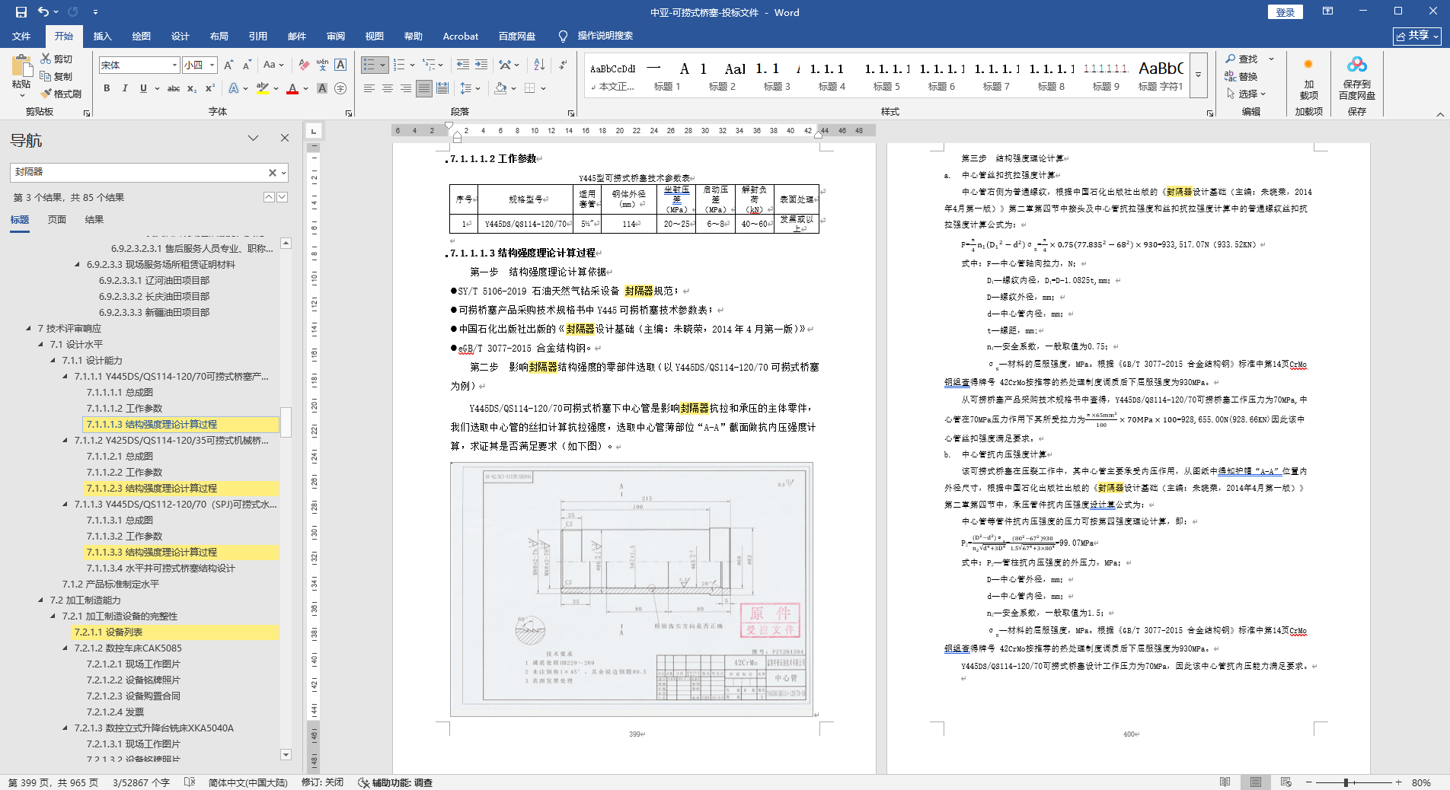
Task: Go to the next search result in navigation
Action: point(283,197)
